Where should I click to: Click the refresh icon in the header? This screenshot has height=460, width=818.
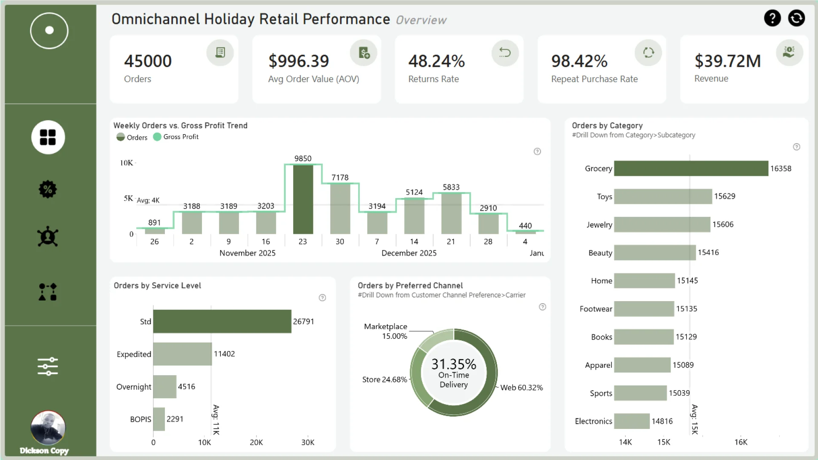tap(796, 18)
